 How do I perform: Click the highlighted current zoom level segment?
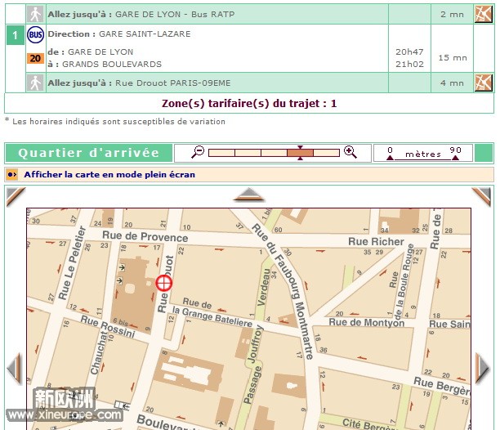[x=300, y=153]
